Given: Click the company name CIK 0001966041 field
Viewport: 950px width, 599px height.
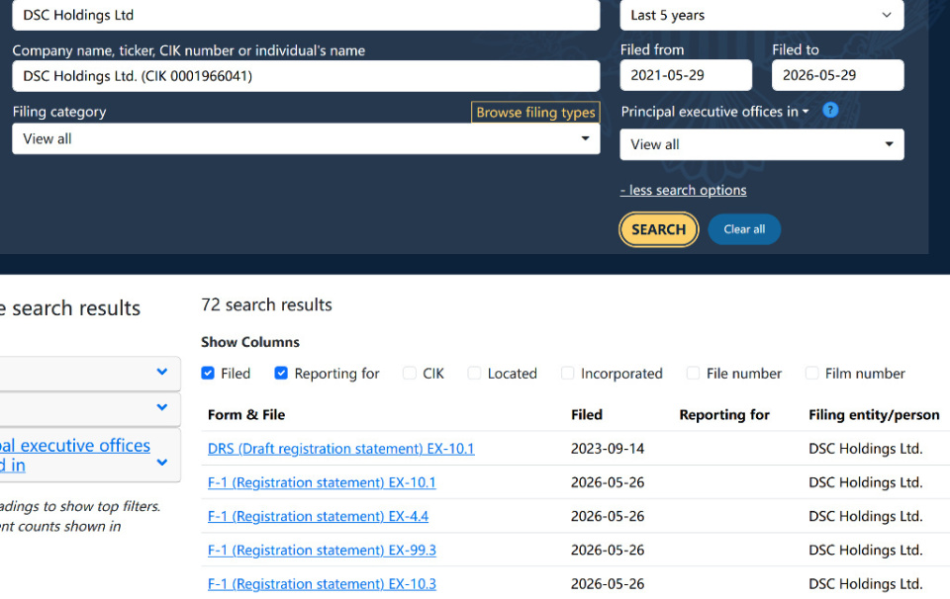Looking at the screenshot, I should [x=306, y=76].
